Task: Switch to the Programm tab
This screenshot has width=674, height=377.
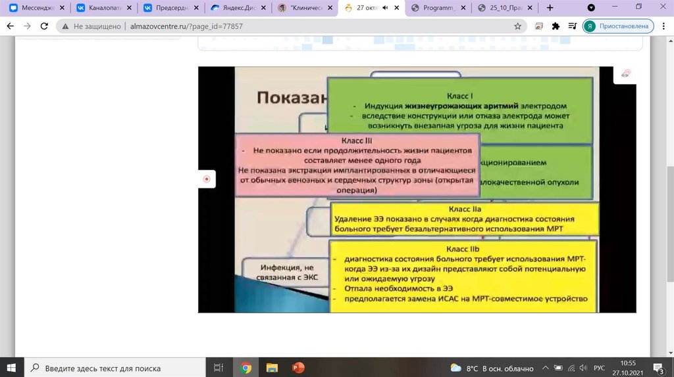Action: click(433, 8)
